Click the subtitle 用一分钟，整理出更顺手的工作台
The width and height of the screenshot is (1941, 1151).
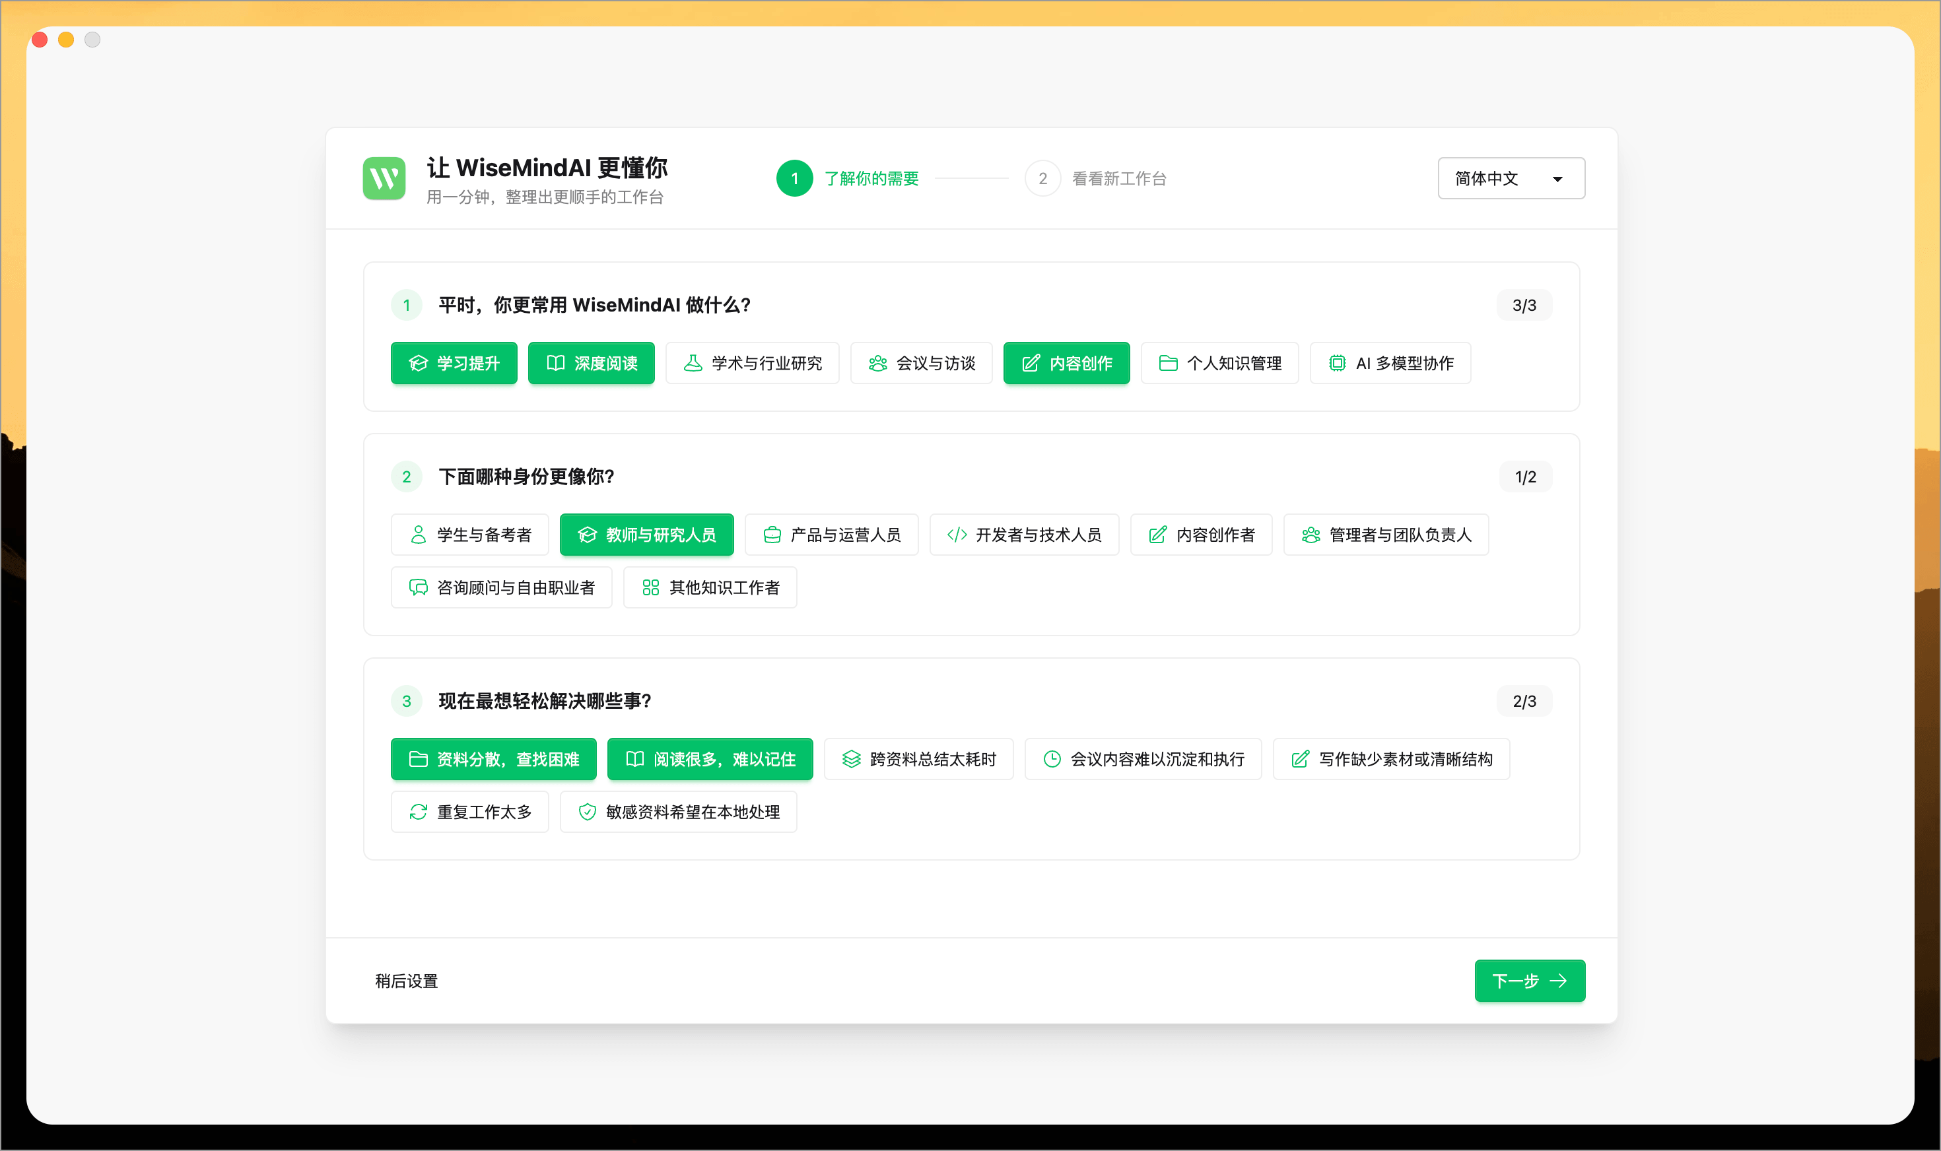coord(545,197)
